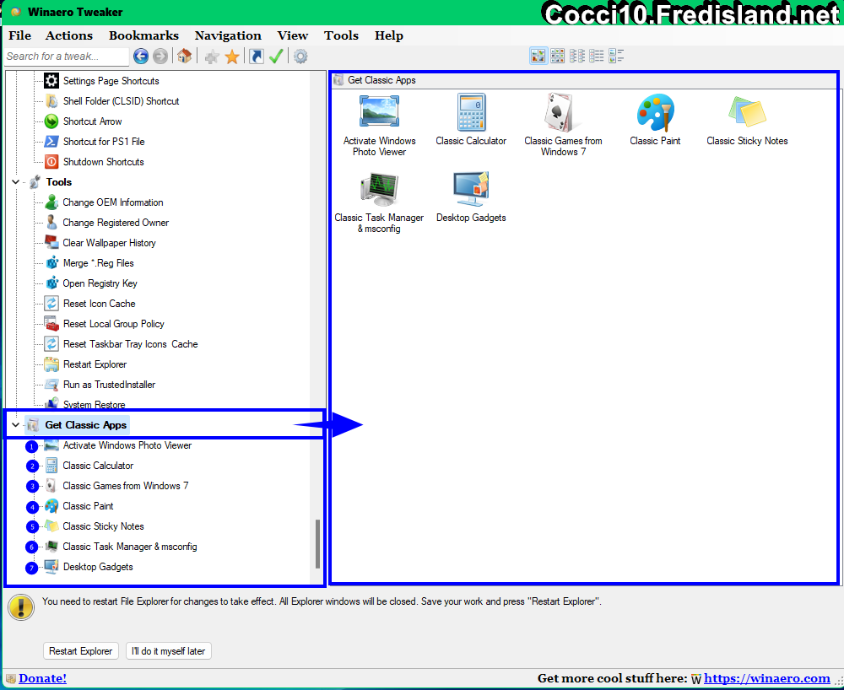
Task: Select Restart Explorer tree item
Action: click(x=95, y=364)
